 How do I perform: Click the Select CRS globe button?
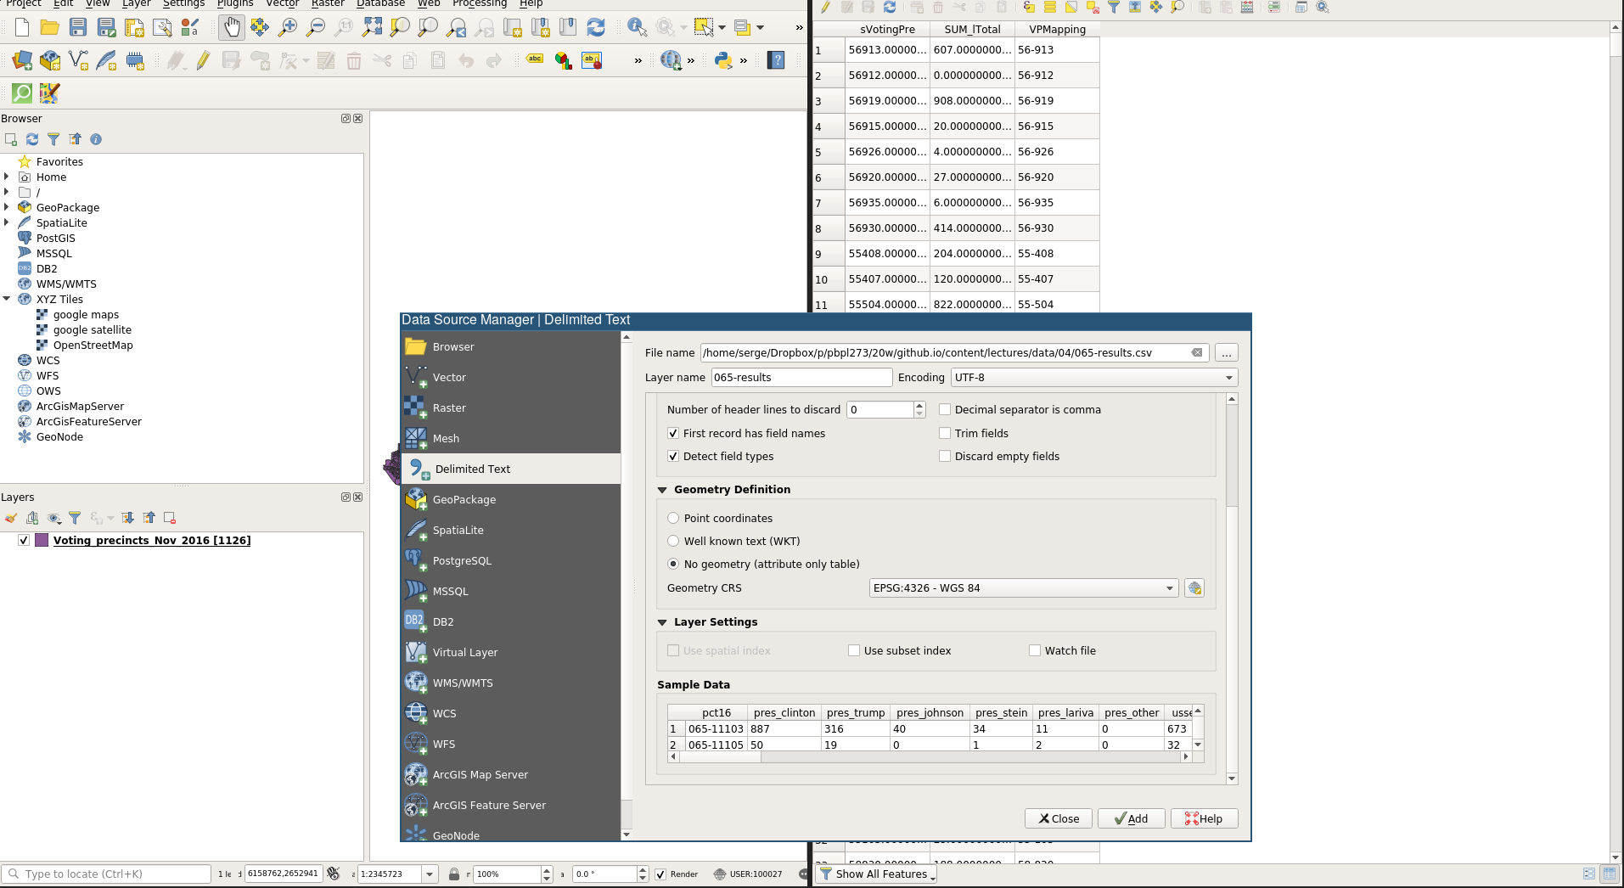click(x=1194, y=588)
